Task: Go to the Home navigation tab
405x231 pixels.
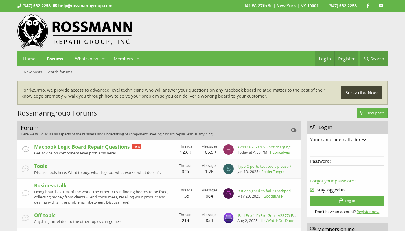Action: (x=29, y=59)
